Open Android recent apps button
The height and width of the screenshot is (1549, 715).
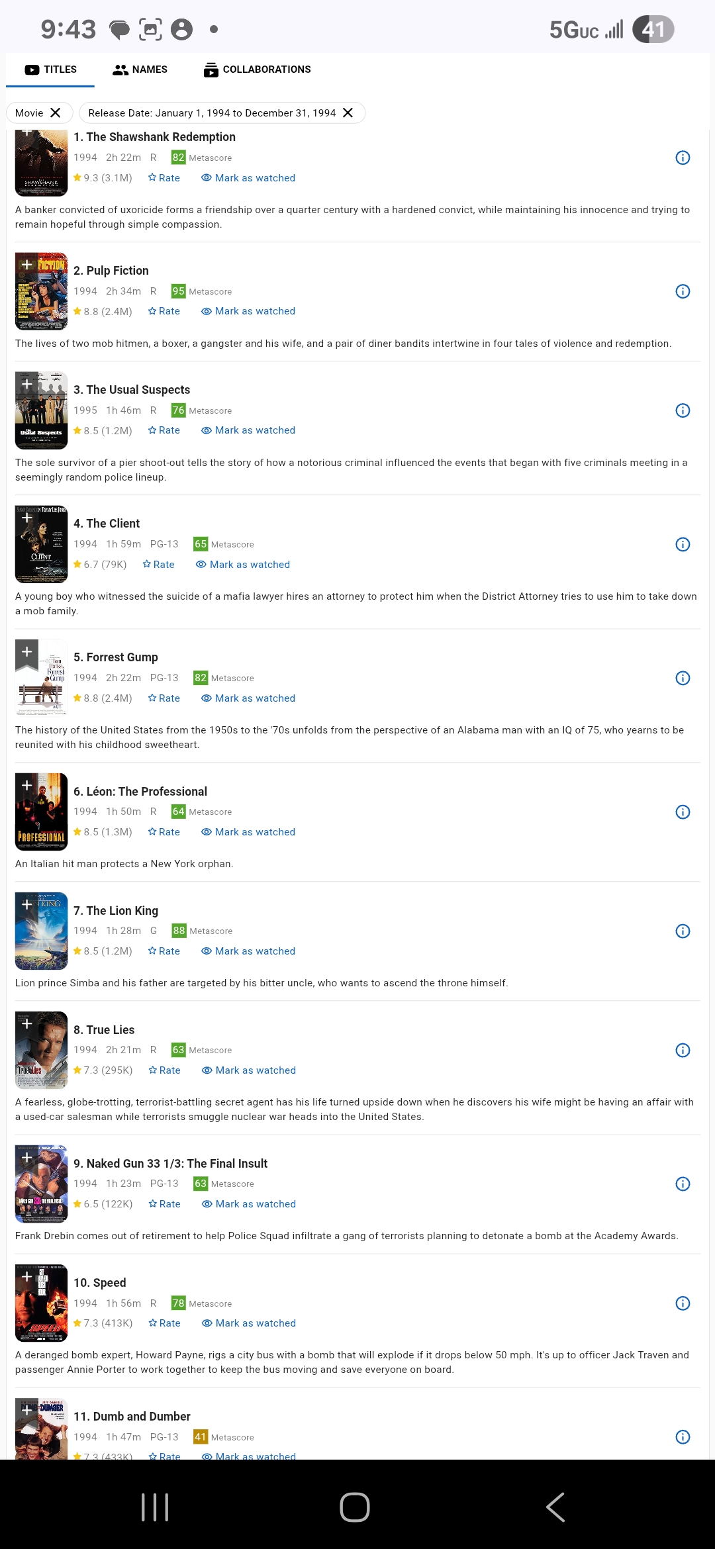pos(155,1507)
